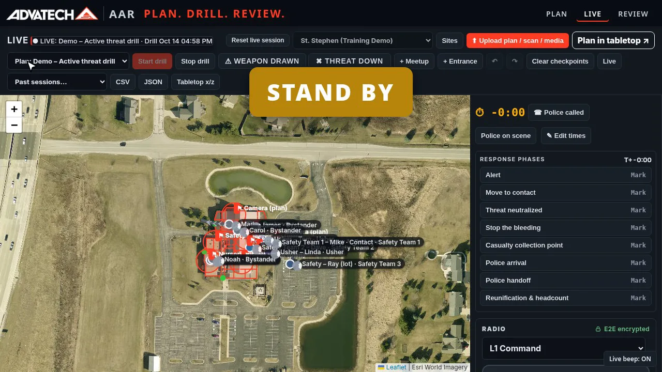Add an Entrance point
This screenshot has width=662, height=372.
pos(460,61)
